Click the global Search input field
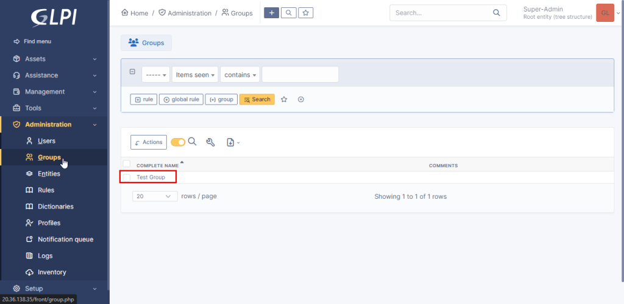Image resolution: width=624 pixels, height=304 pixels. point(448,13)
